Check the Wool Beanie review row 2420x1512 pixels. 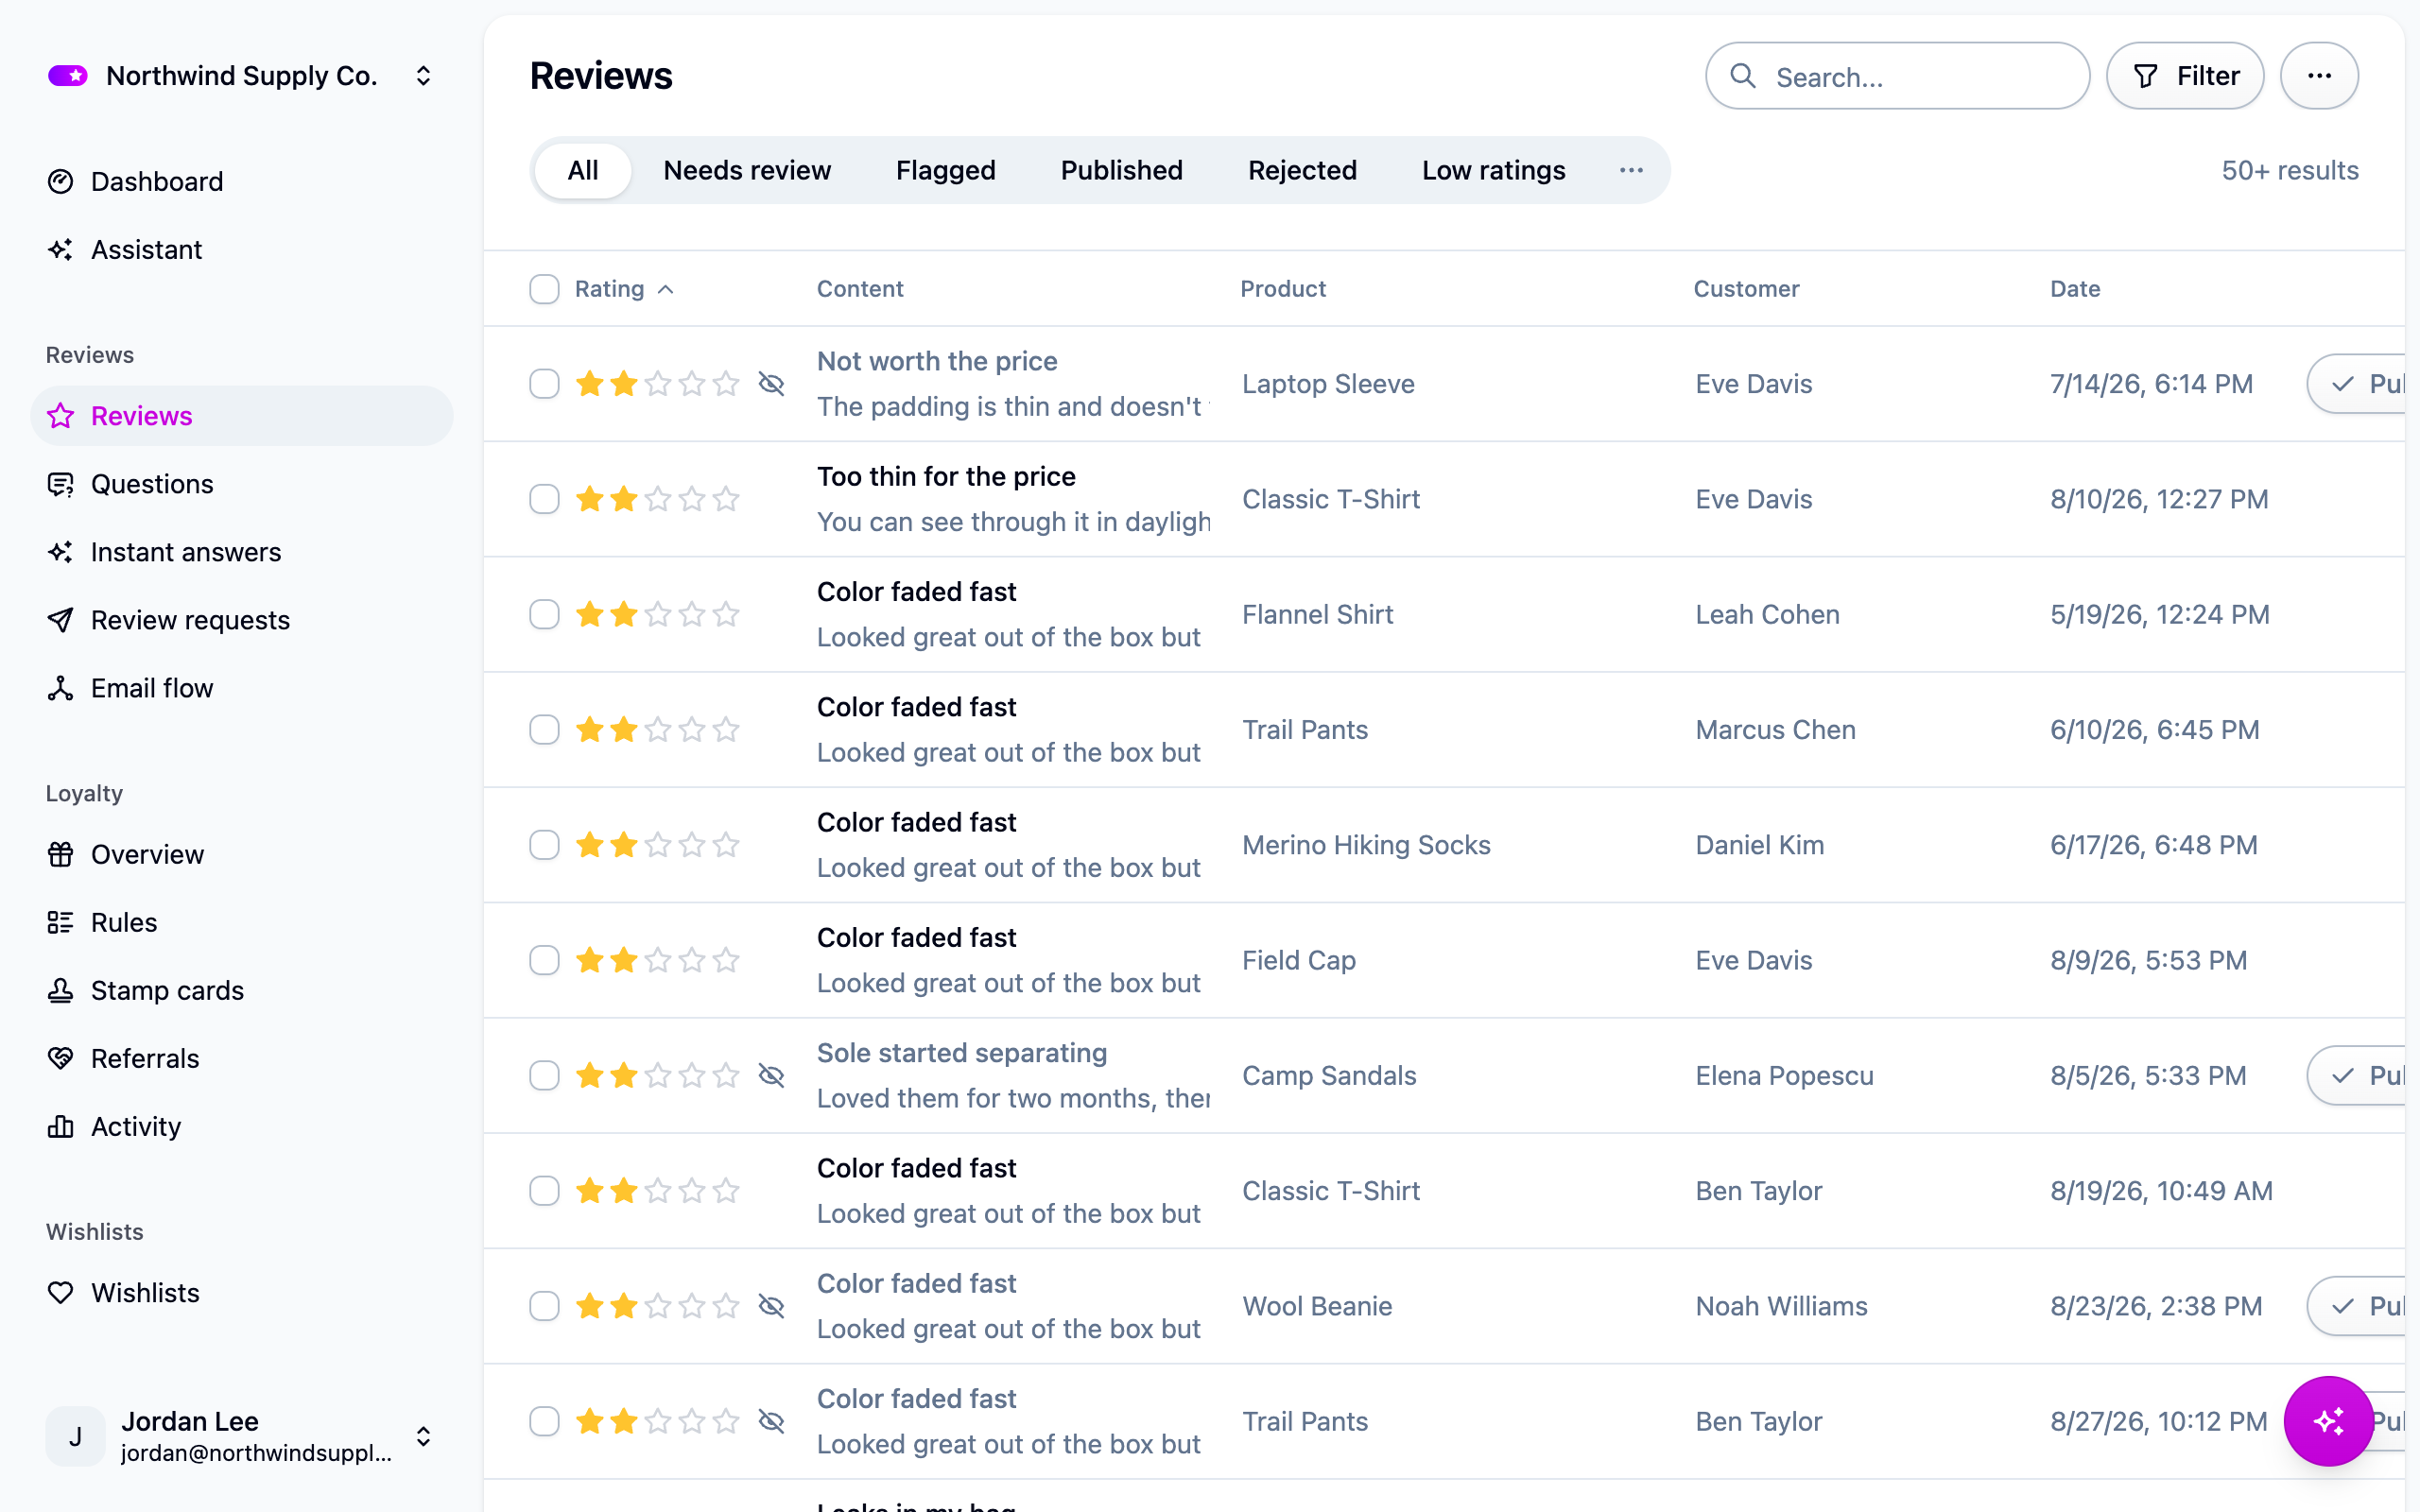click(544, 1306)
